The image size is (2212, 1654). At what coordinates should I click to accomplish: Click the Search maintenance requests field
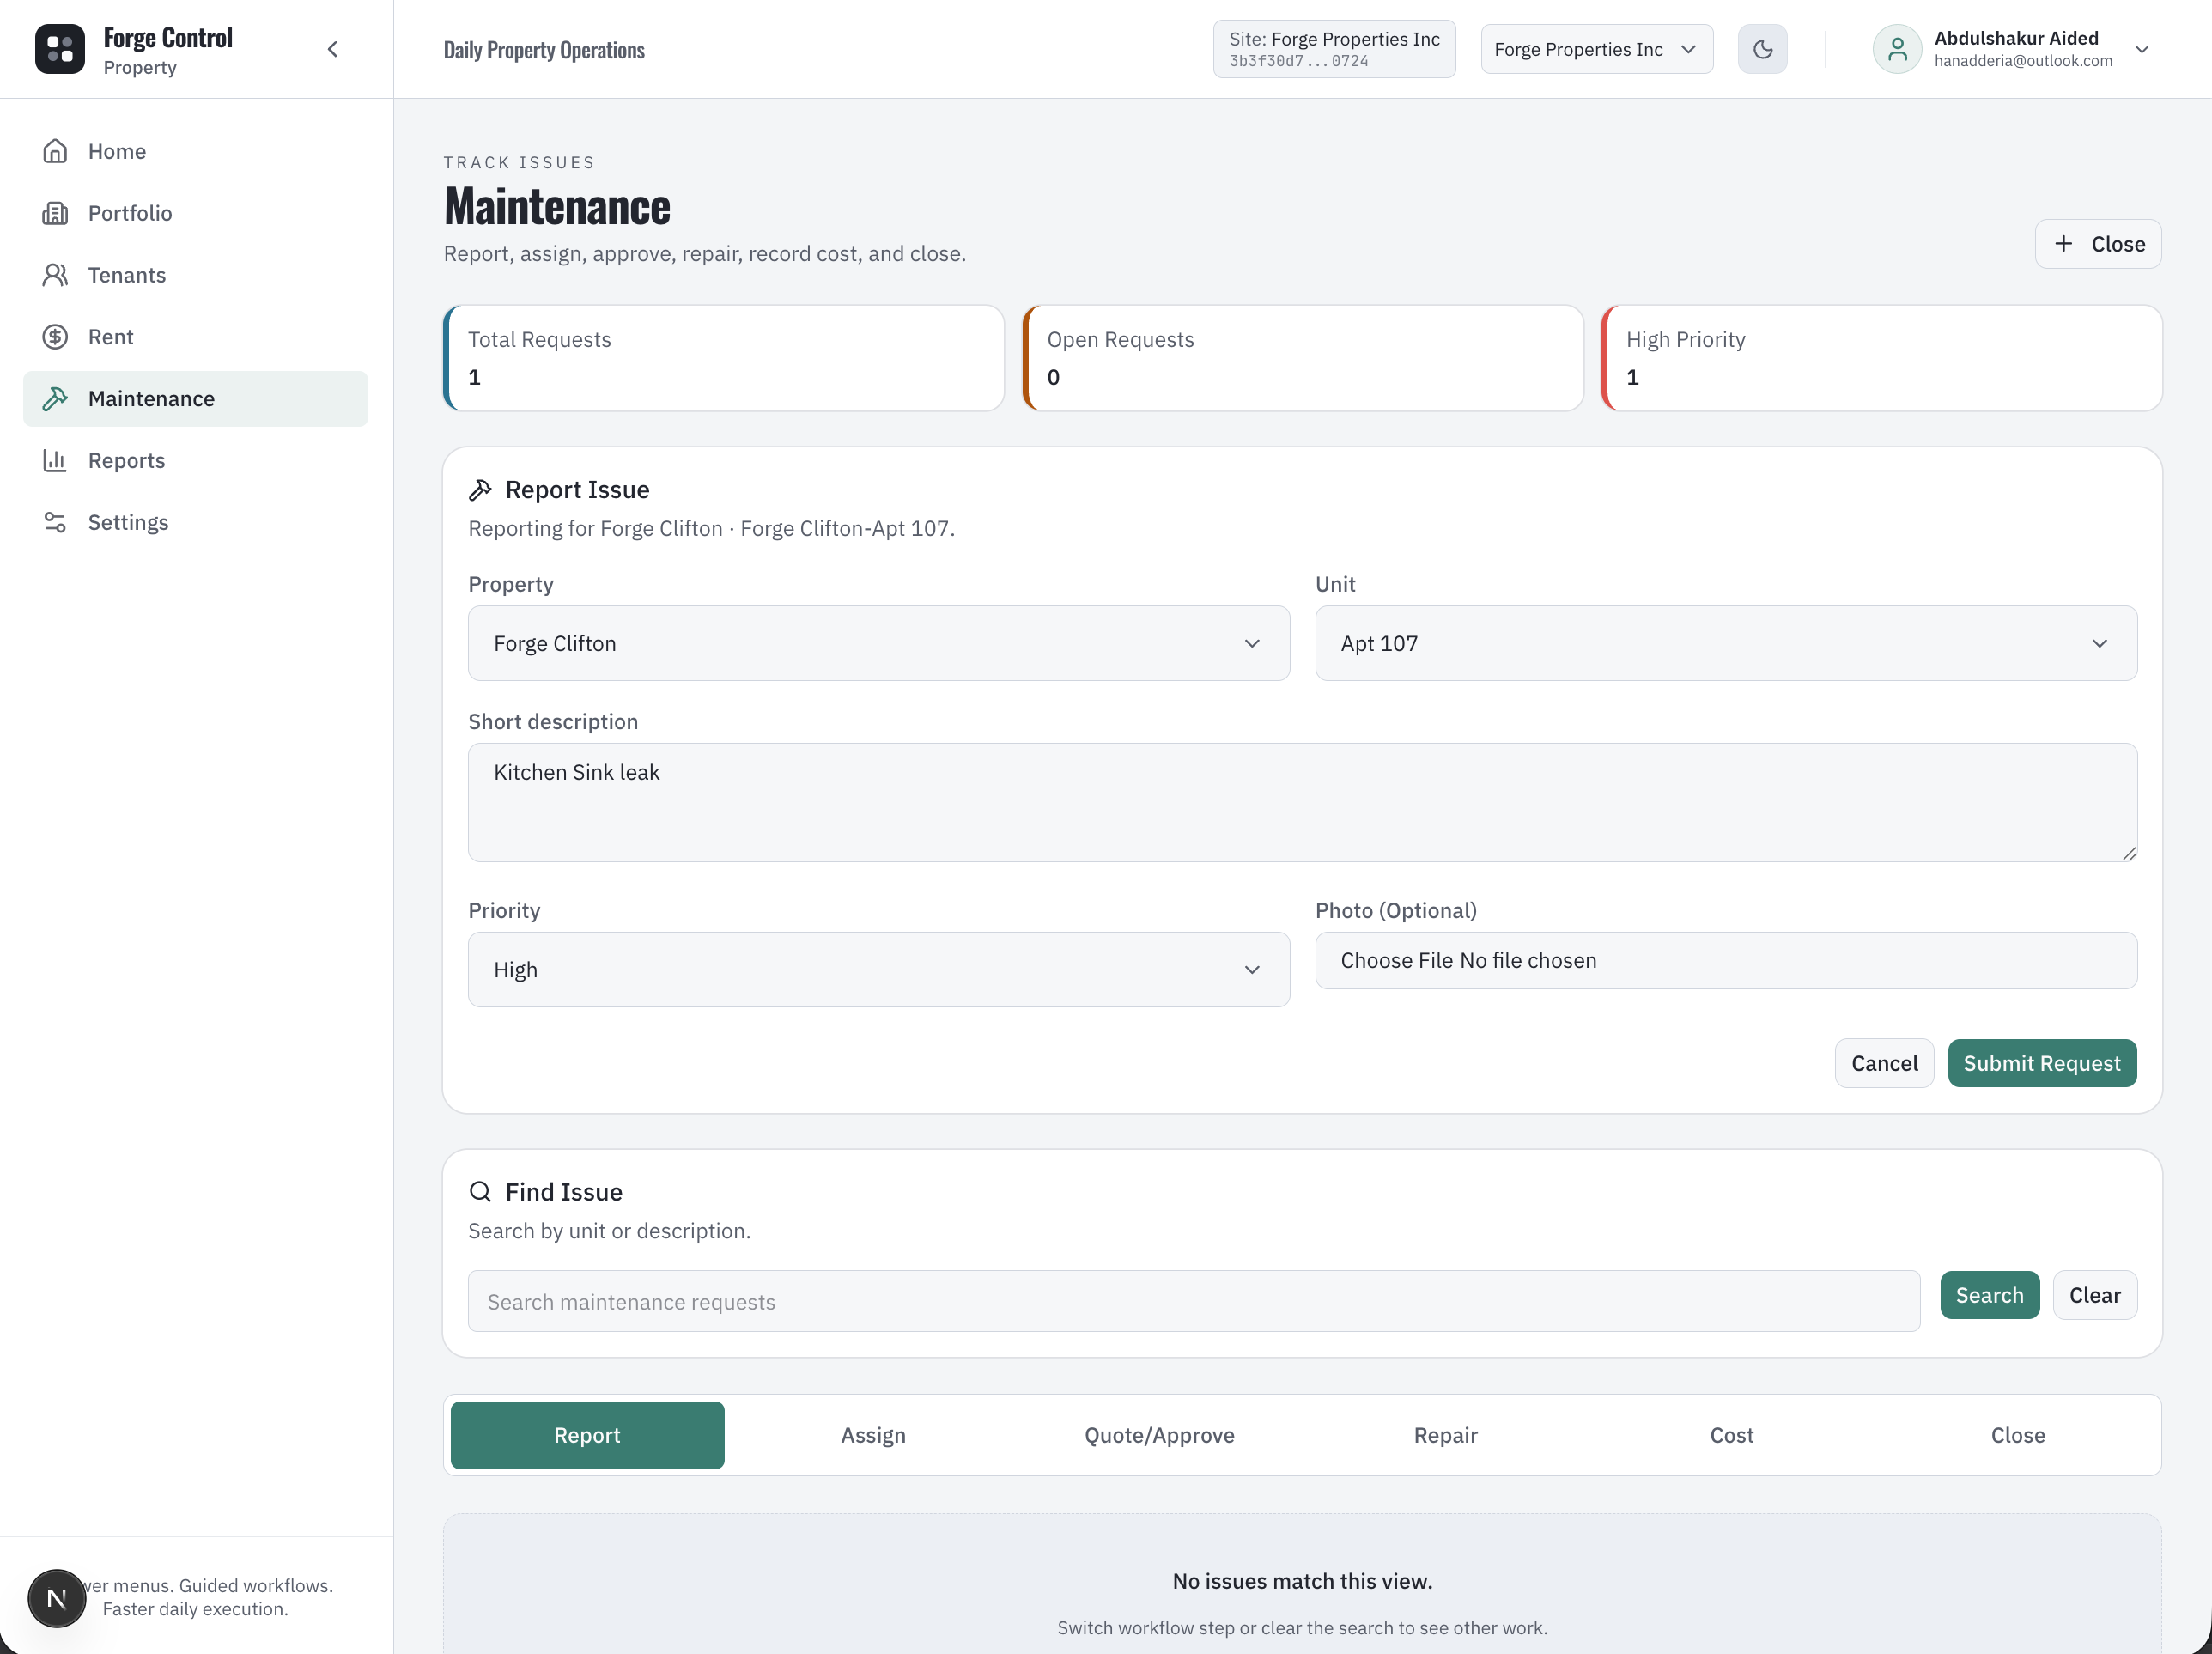point(1194,1301)
